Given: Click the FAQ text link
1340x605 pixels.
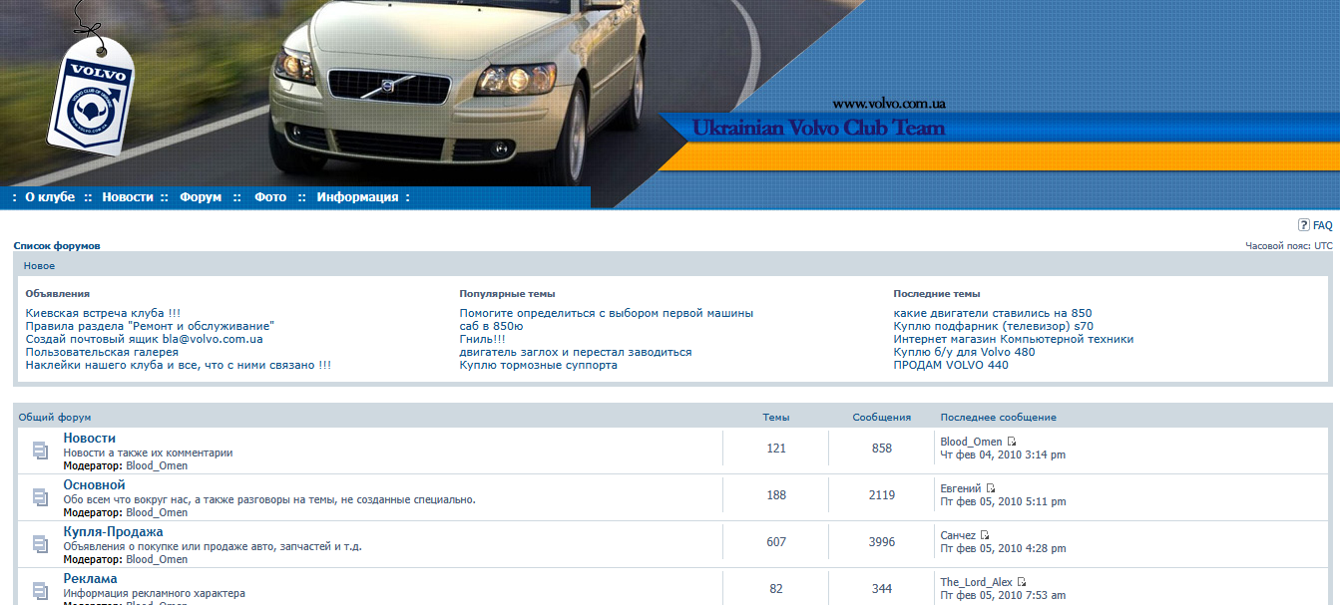Looking at the screenshot, I should click(1322, 225).
